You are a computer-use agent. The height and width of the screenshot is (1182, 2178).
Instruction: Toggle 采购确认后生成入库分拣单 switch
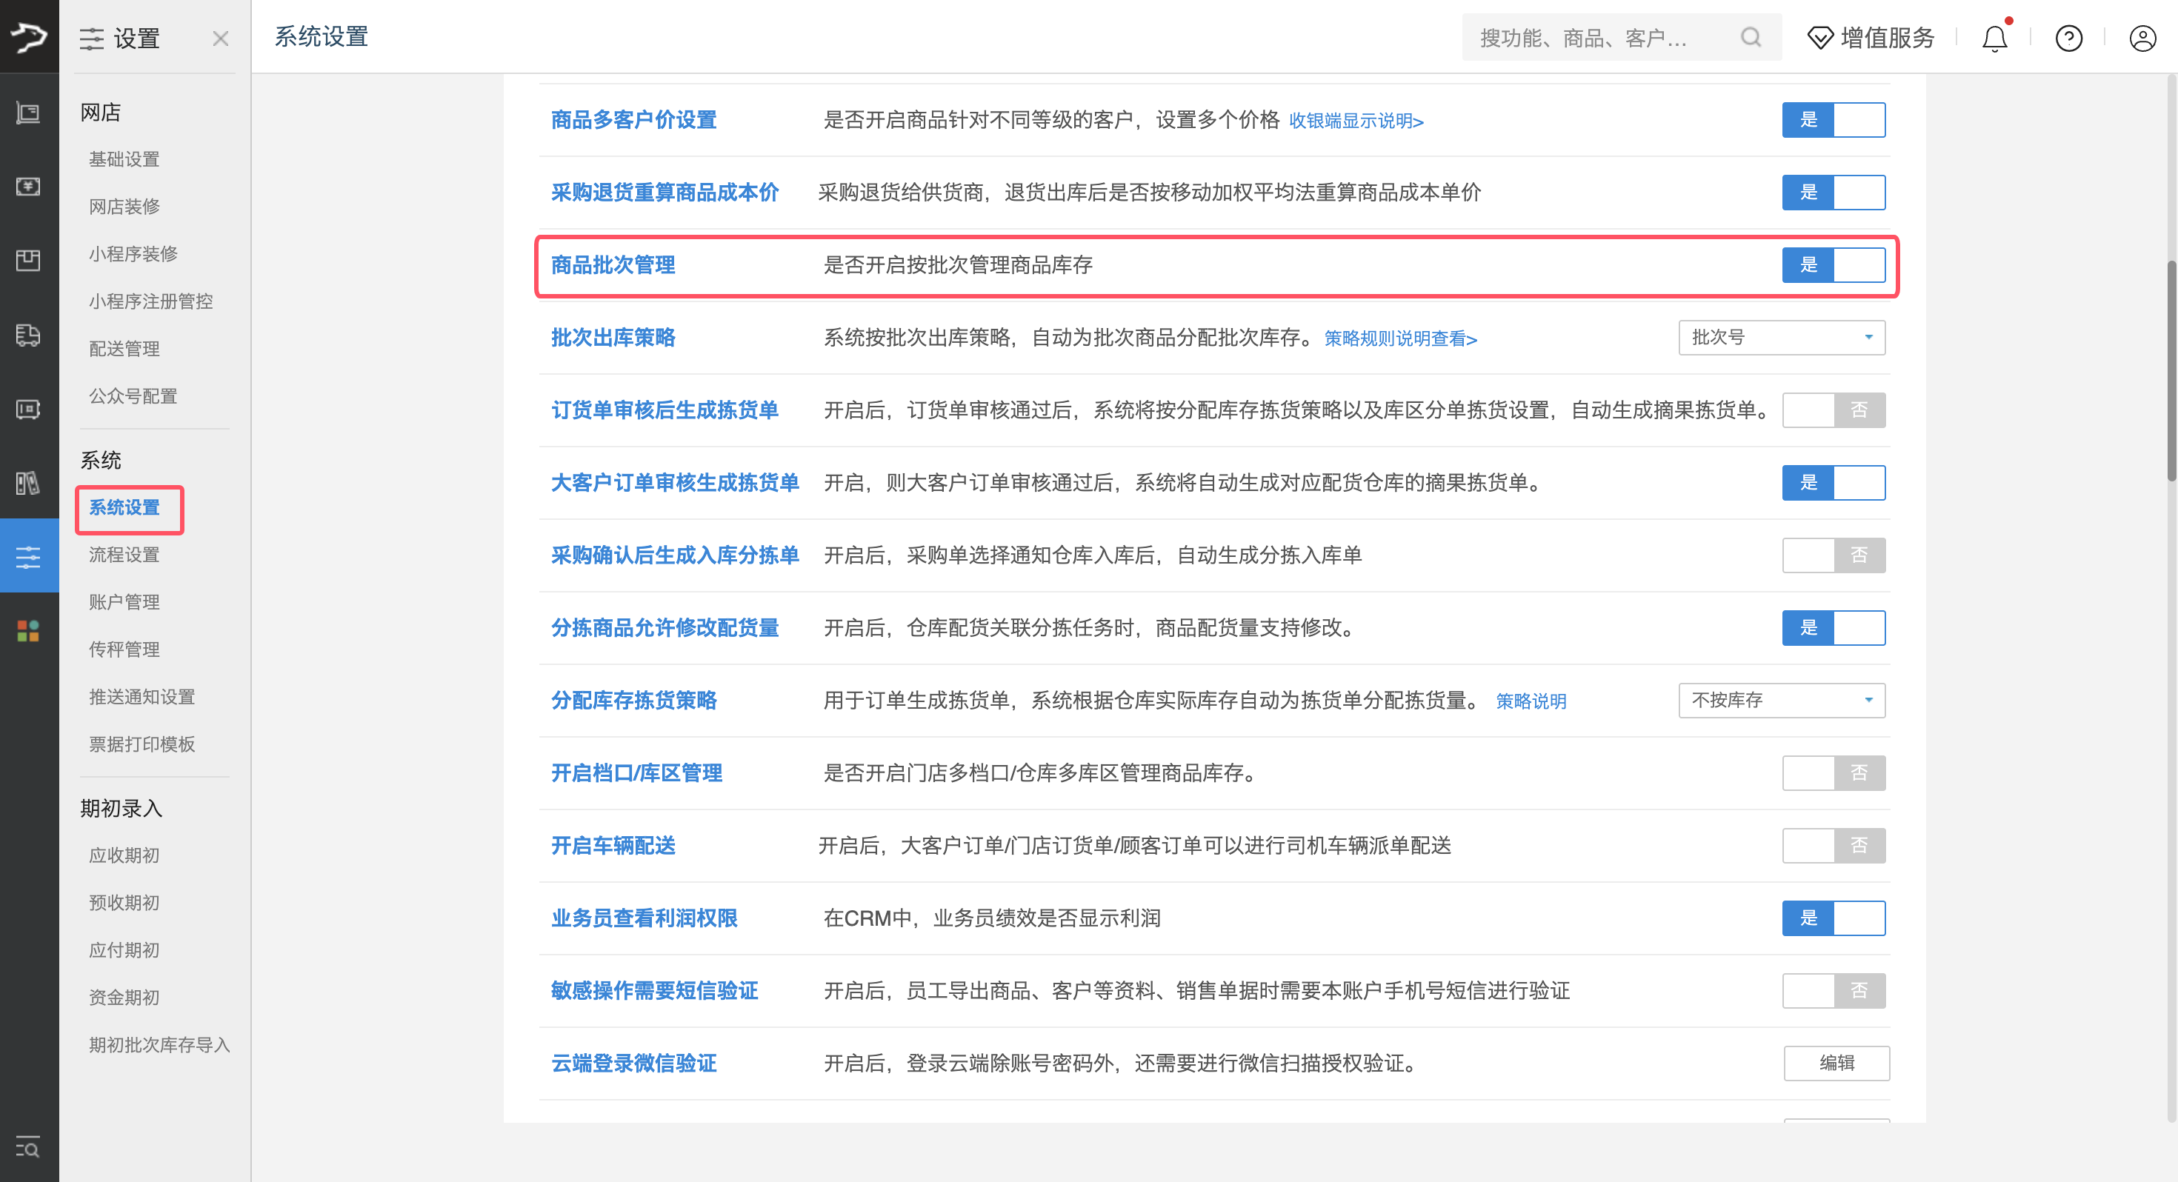pyautogui.click(x=1834, y=555)
